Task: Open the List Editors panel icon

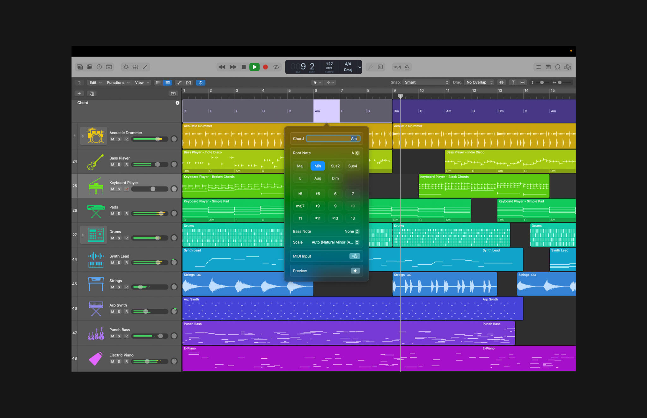Action: (x=538, y=67)
